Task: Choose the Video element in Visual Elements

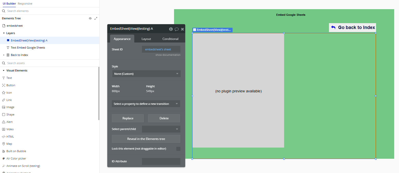Action: coord(10,129)
